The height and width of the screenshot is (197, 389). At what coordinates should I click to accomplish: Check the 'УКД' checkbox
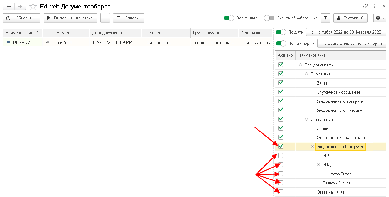tap(281, 156)
